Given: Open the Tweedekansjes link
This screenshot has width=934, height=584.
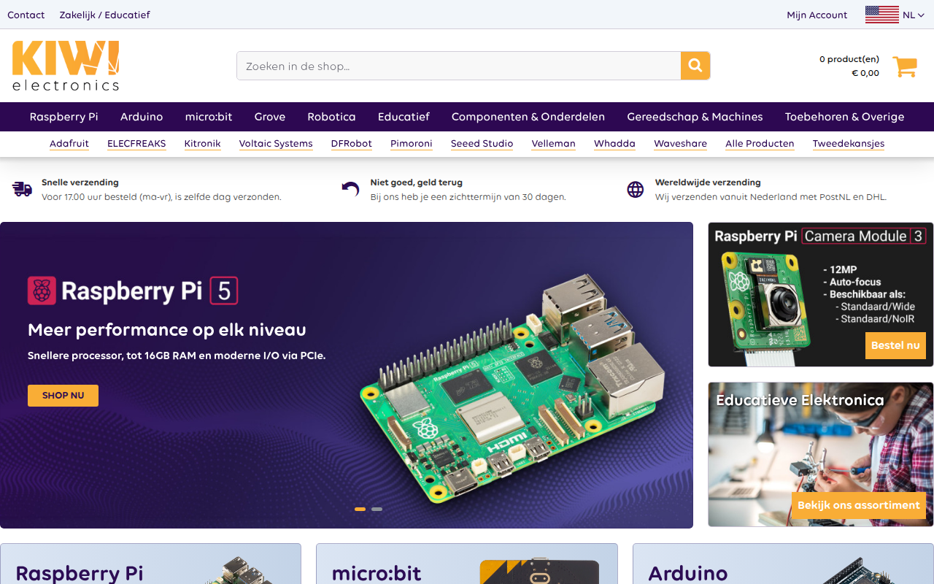Looking at the screenshot, I should (849, 144).
